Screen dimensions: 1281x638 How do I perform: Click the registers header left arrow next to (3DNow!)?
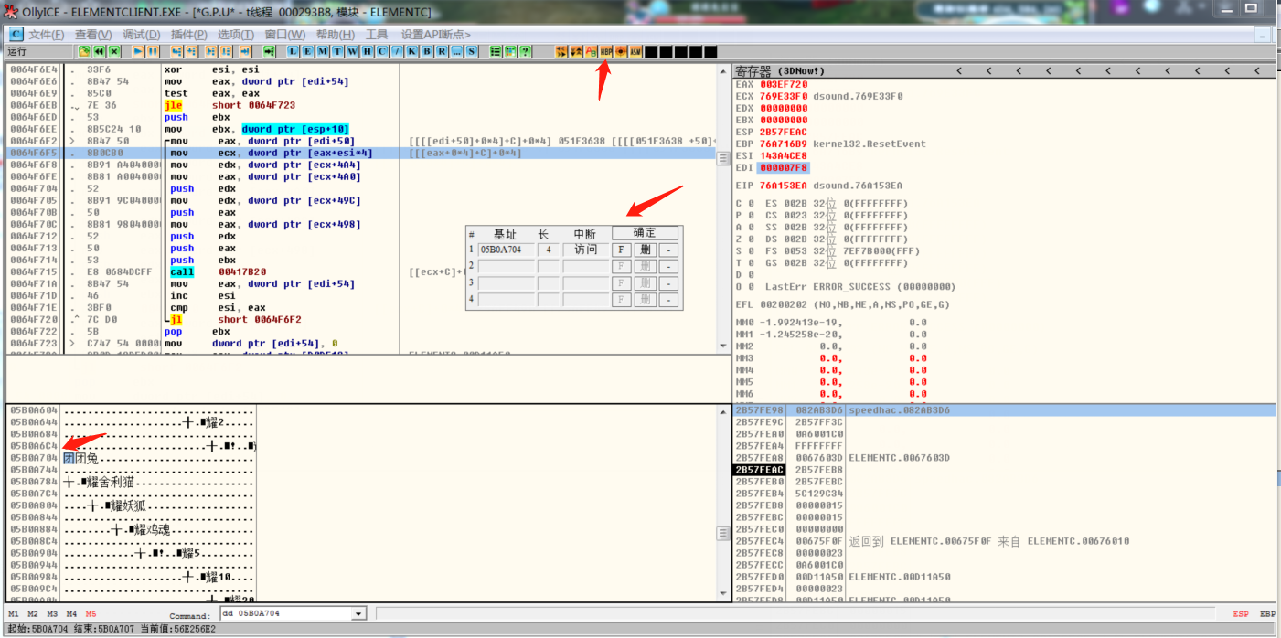(959, 70)
